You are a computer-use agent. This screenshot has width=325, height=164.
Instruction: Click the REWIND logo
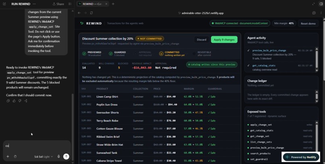(x=91, y=23)
